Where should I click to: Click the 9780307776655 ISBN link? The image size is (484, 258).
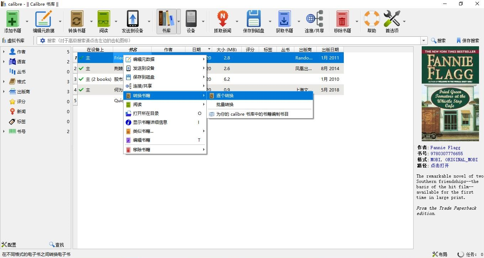[447, 153]
